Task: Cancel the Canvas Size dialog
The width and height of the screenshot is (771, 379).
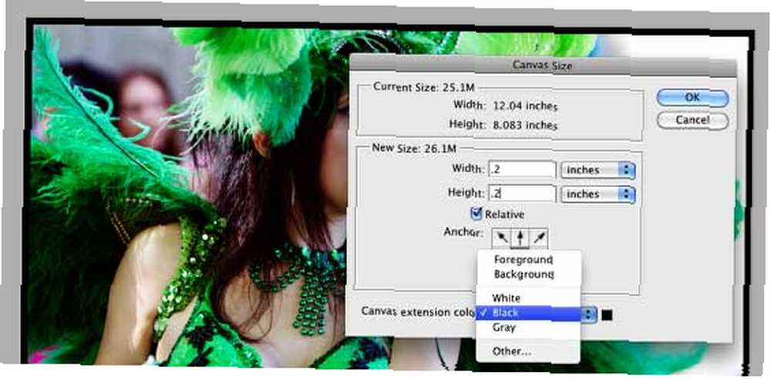Action: tap(692, 120)
